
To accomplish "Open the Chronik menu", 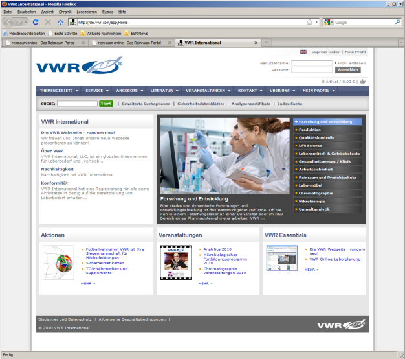I will (65, 12).
